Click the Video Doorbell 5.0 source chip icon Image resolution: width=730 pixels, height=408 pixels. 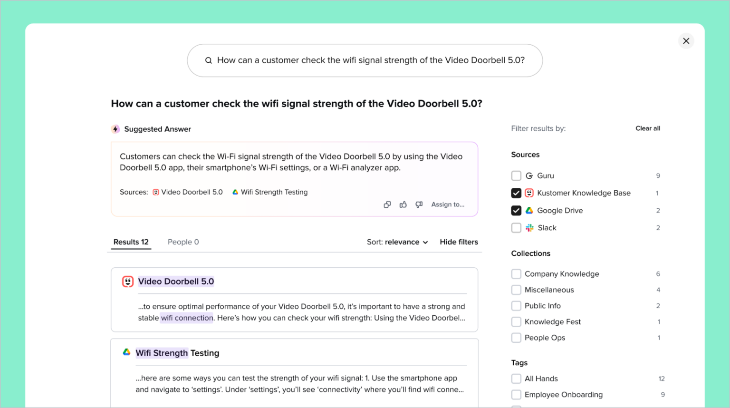pyautogui.click(x=156, y=192)
